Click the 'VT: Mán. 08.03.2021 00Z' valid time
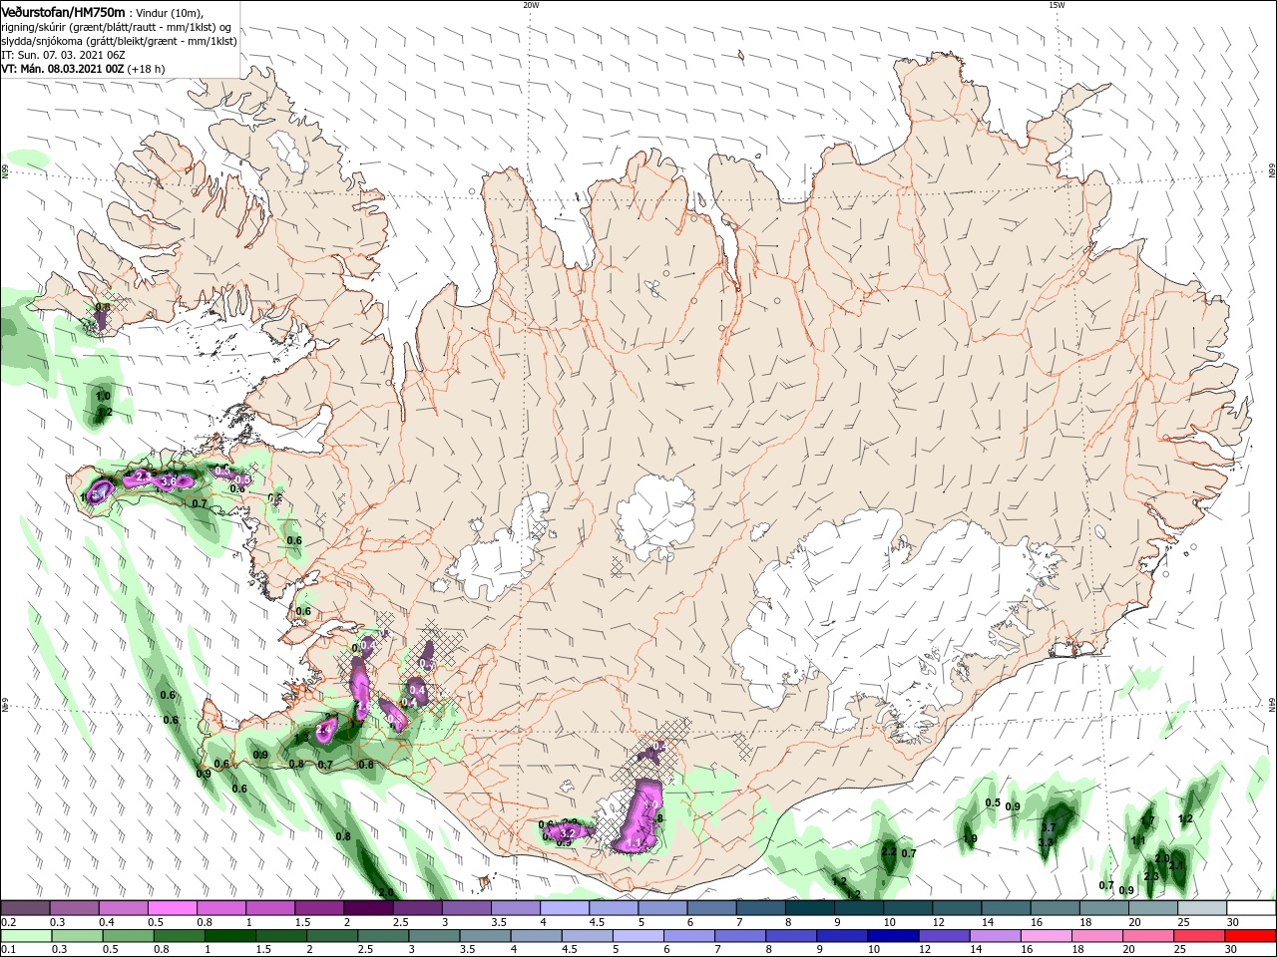 point(62,69)
